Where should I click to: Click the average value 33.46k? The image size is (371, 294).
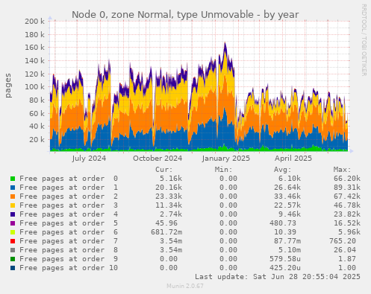pos(287,196)
